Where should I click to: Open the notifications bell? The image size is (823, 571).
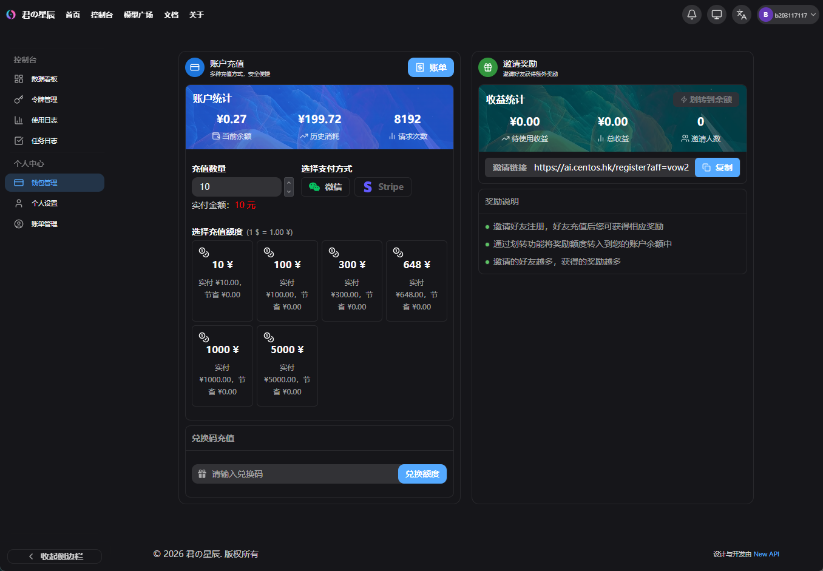(692, 15)
